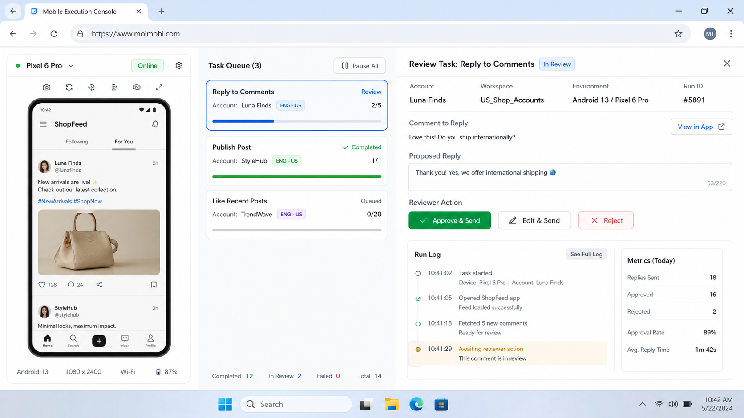This screenshot has height=418, width=744.
Task: Click the file share/export icon above the phone
Action: [x=114, y=88]
